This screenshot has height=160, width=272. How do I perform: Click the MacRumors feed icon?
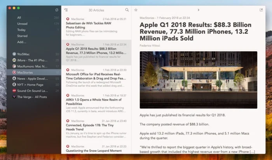pos(14,66)
